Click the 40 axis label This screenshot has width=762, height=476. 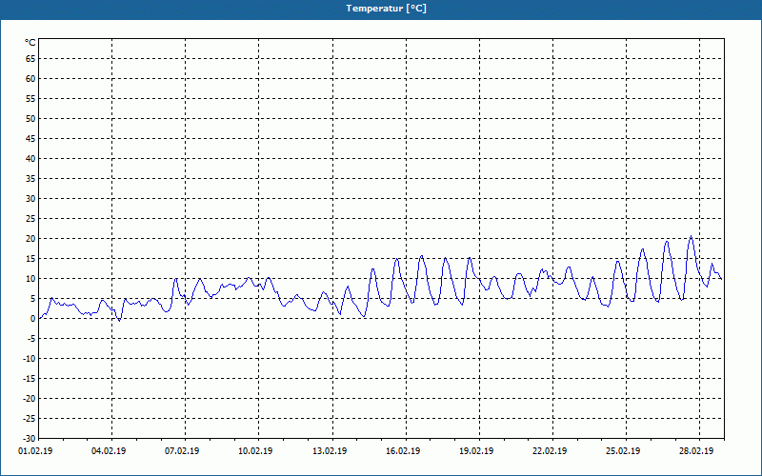coord(30,158)
